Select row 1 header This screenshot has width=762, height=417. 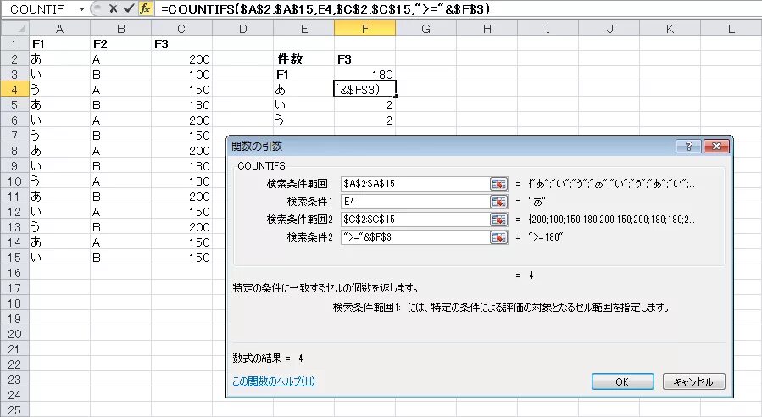click(x=14, y=44)
